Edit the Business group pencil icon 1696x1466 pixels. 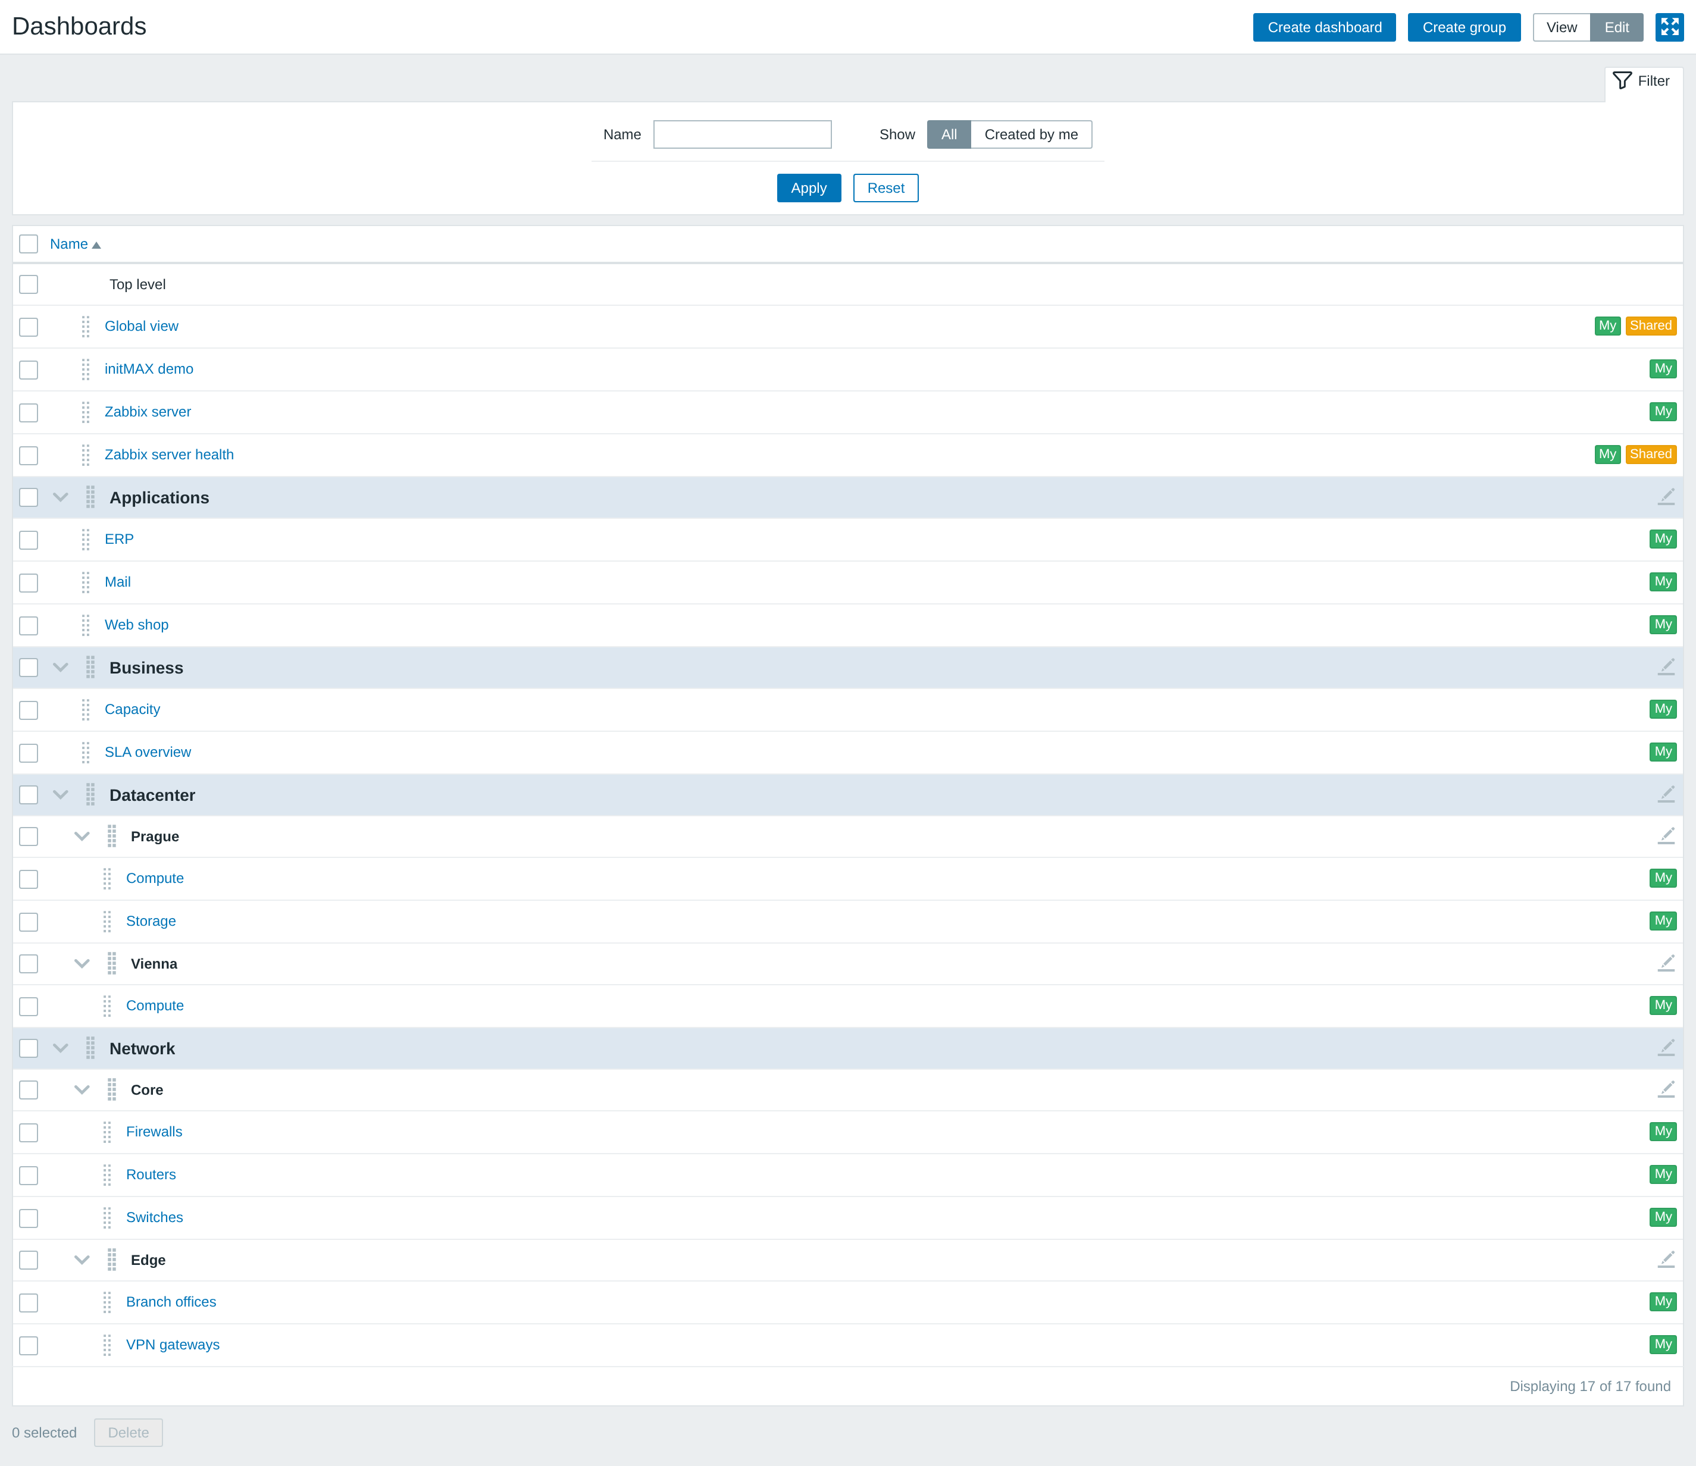click(x=1666, y=667)
